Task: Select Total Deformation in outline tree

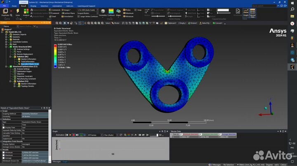Action: 28,62
